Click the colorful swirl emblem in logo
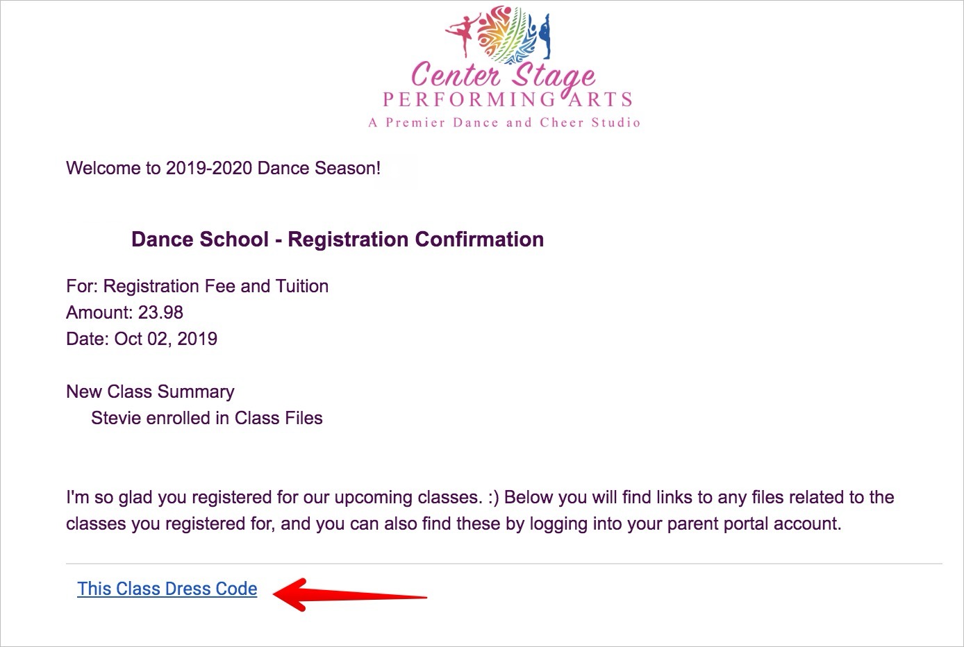The width and height of the screenshot is (964, 647). [506, 33]
